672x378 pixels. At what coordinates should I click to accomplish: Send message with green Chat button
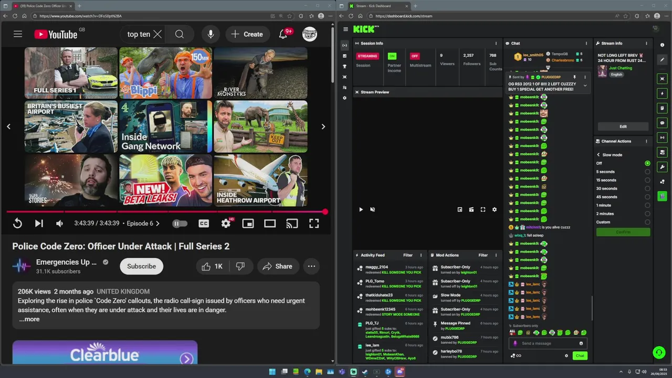(580, 356)
